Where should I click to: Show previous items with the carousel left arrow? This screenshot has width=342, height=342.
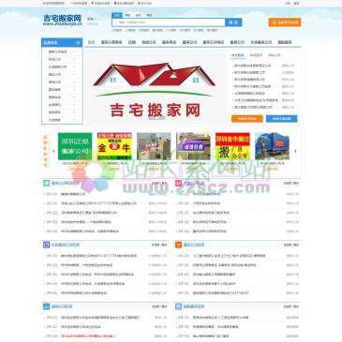point(53,151)
